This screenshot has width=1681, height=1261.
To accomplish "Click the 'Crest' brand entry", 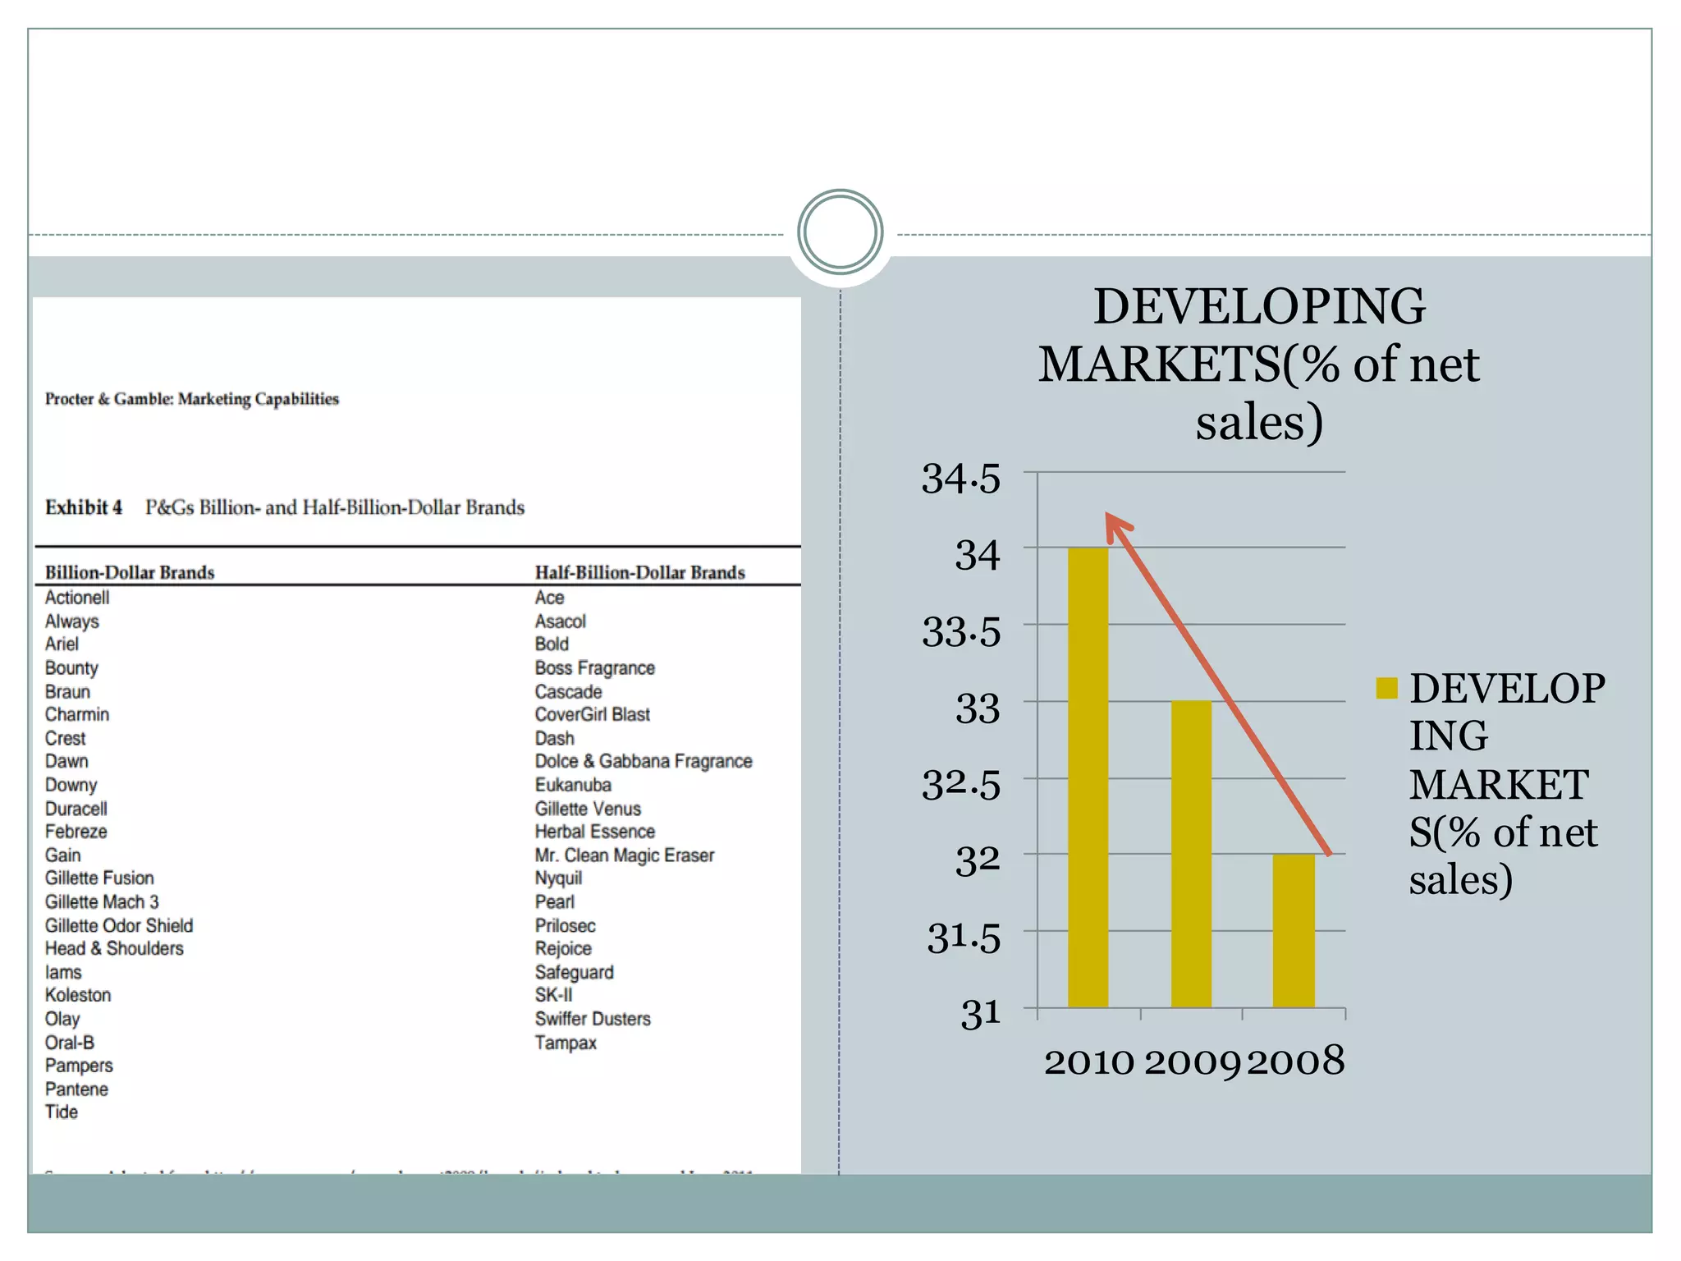I will [x=66, y=738].
